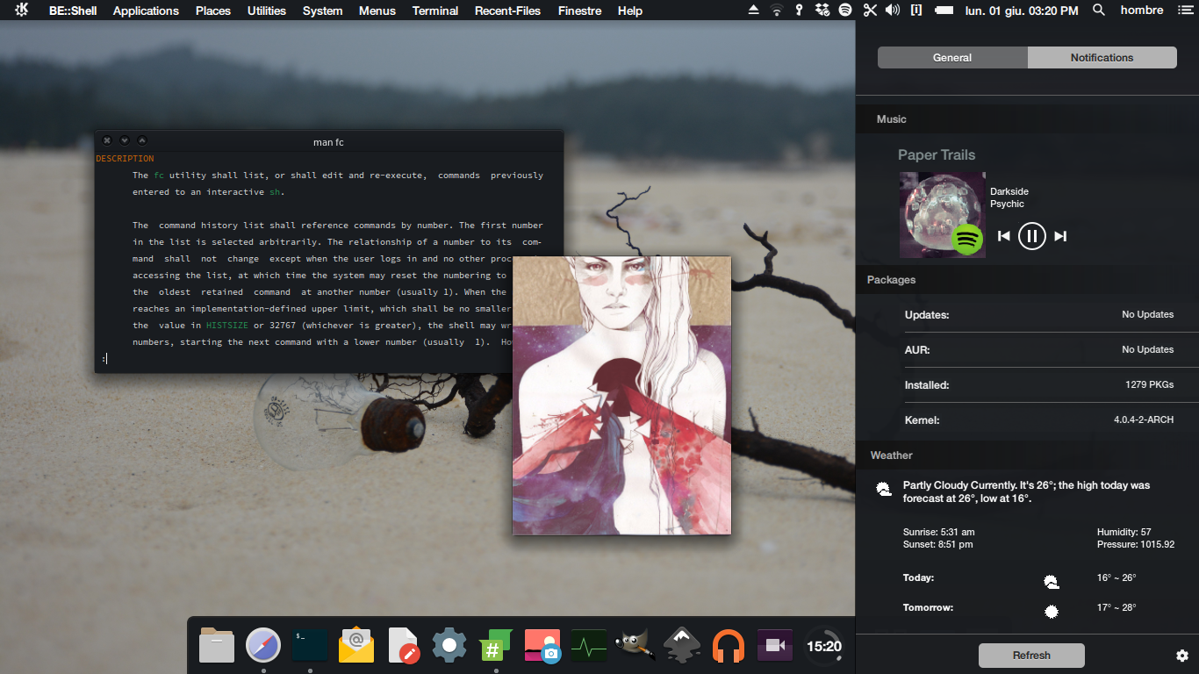Screen dimensions: 1199x674
Task: Open the headphones music app in dock
Action: coord(729,647)
